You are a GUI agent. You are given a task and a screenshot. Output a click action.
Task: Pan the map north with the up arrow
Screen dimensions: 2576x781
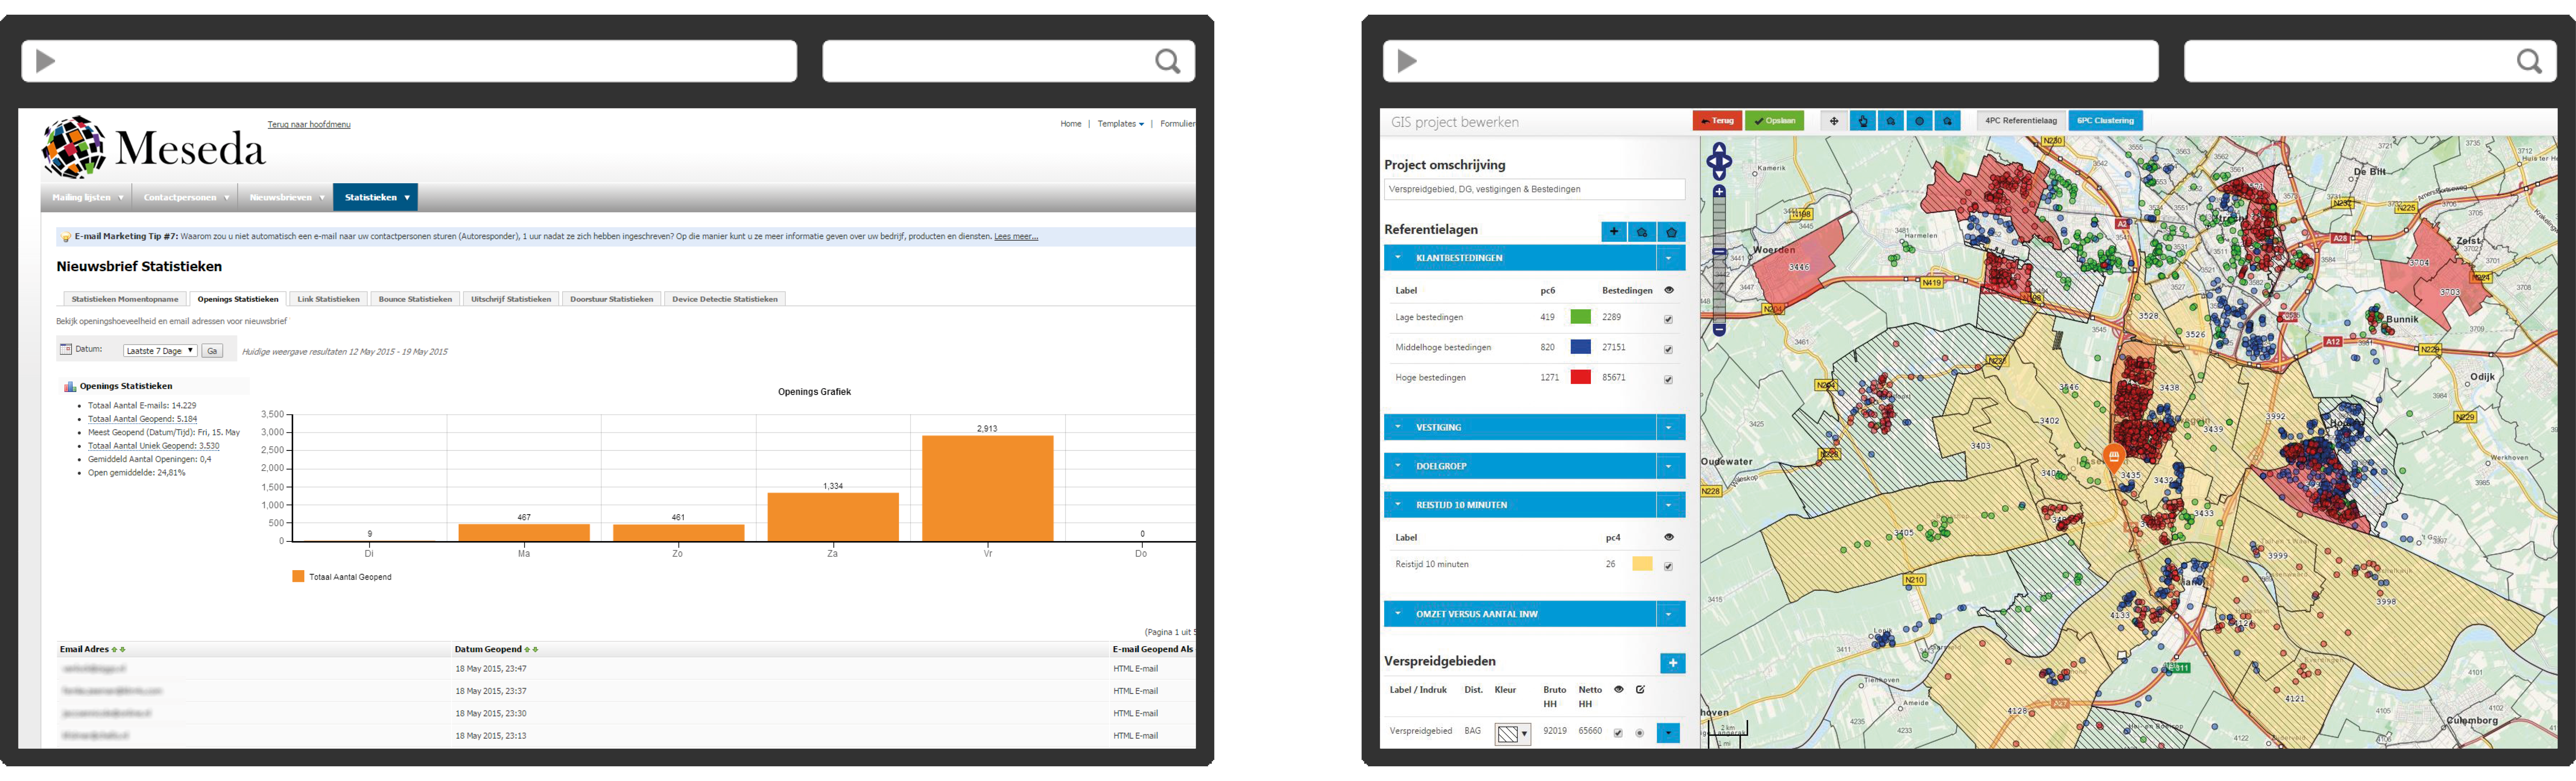tap(1719, 149)
